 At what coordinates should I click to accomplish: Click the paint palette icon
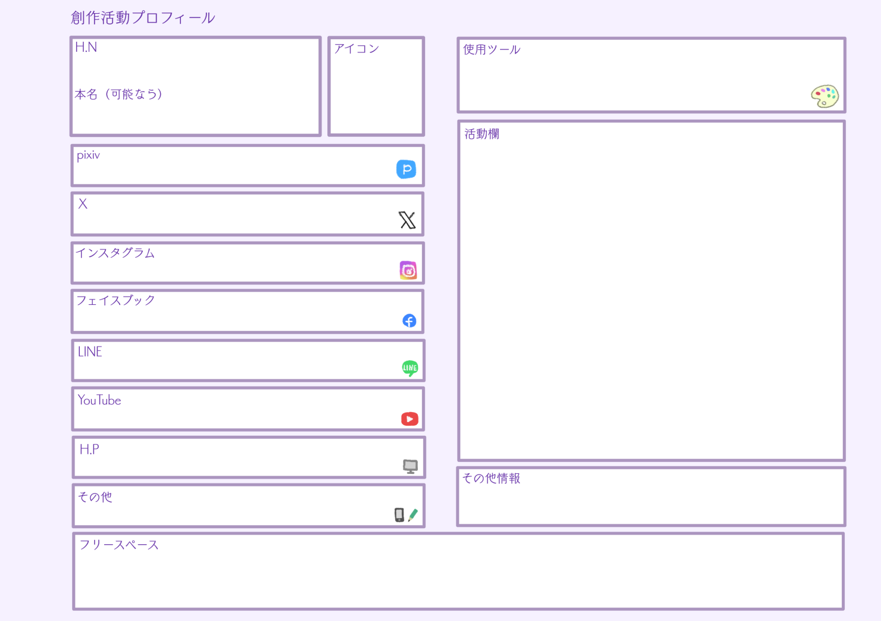click(824, 96)
